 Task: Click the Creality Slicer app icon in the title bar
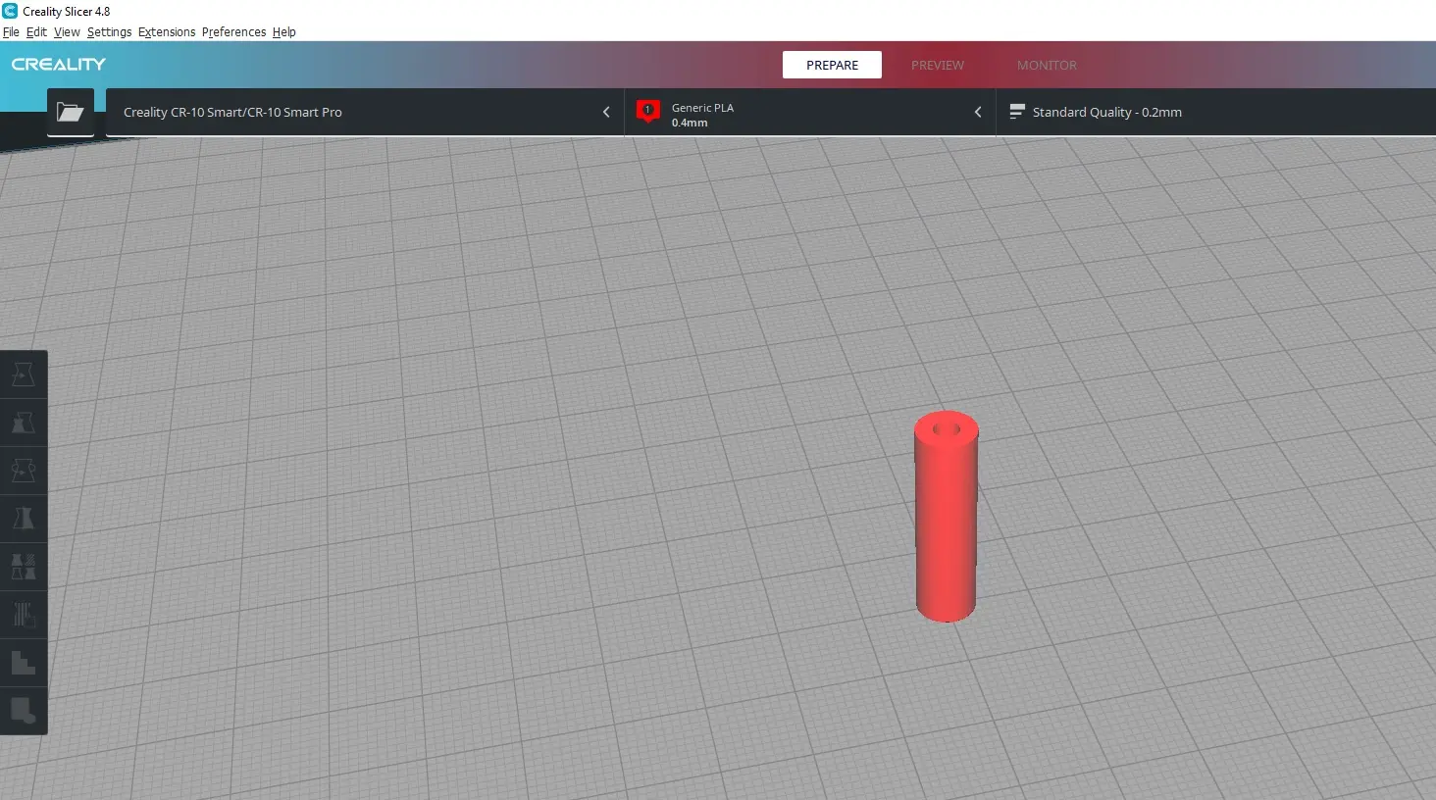(10, 11)
